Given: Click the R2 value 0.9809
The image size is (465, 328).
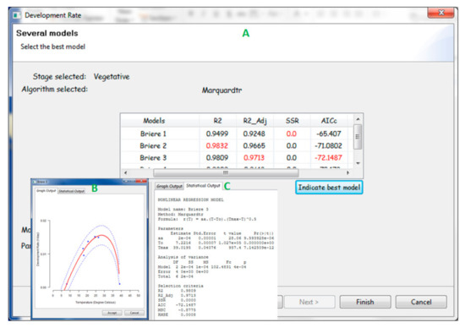Looking at the screenshot, I should tap(217, 157).
